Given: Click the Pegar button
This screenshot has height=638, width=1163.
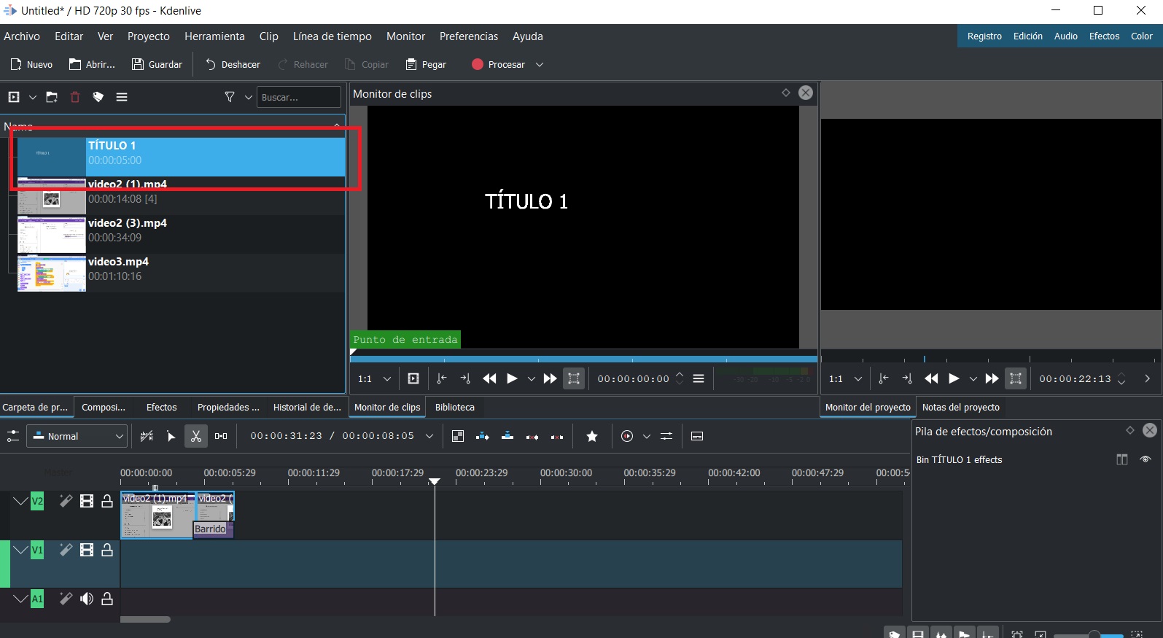Looking at the screenshot, I should click(426, 65).
